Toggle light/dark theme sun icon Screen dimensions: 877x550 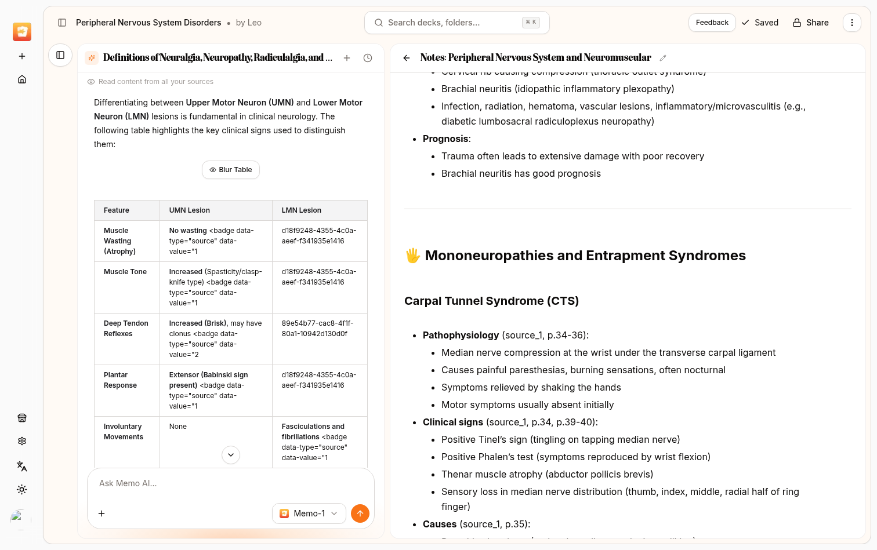tap(22, 490)
